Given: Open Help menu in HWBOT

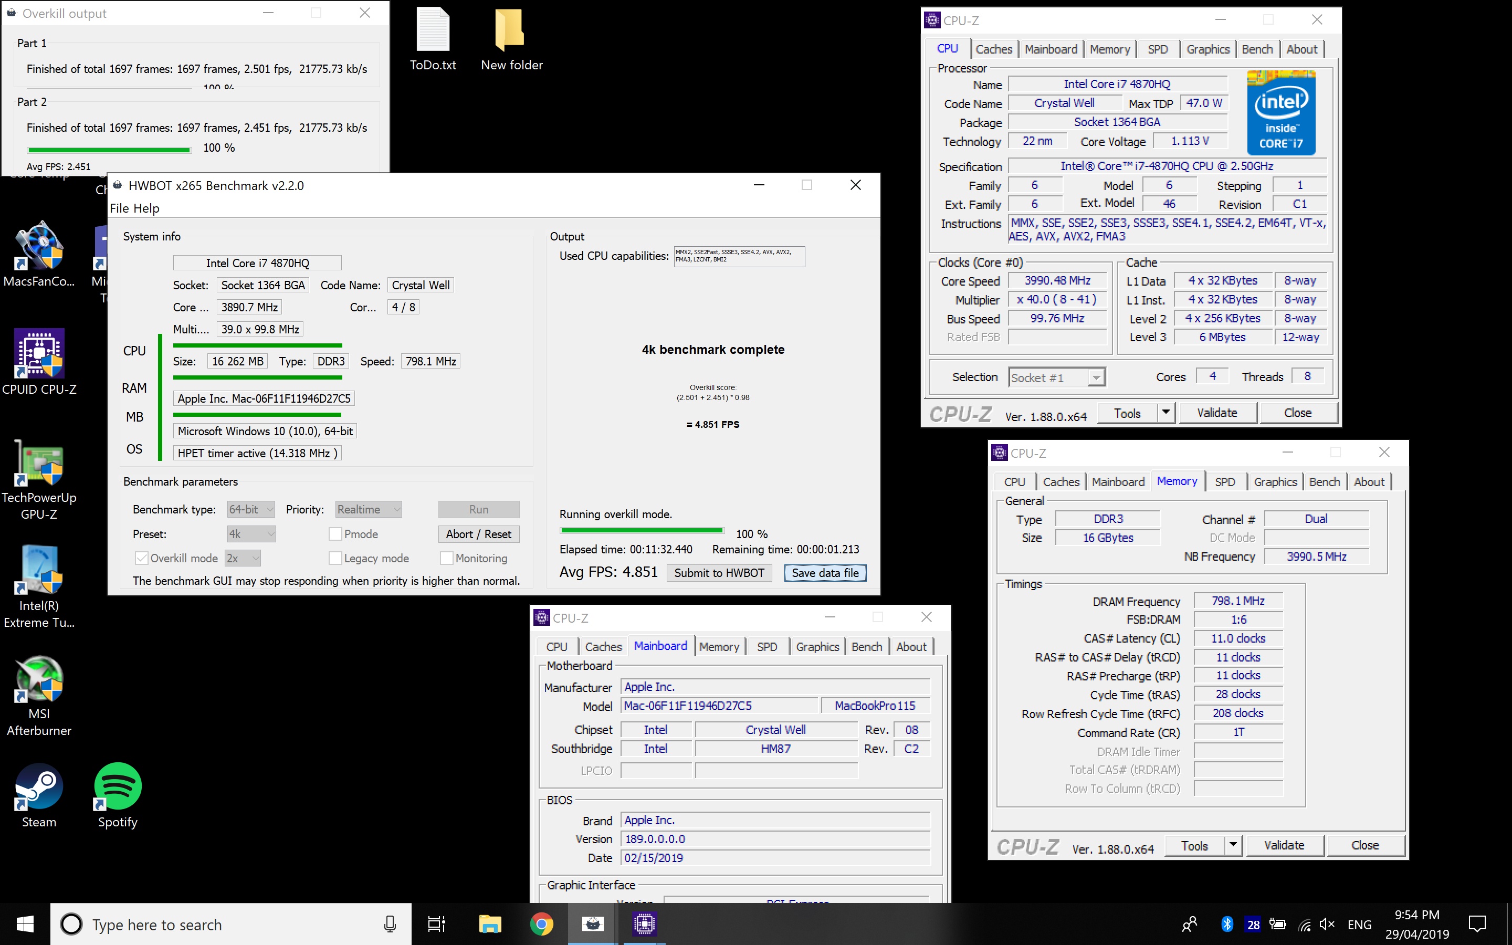Looking at the screenshot, I should pyautogui.click(x=147, y=208).
